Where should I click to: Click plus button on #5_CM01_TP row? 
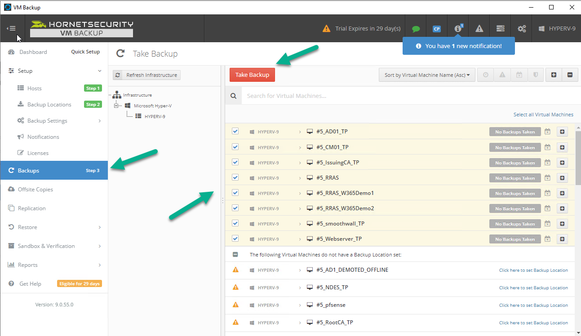coord(562,147)
